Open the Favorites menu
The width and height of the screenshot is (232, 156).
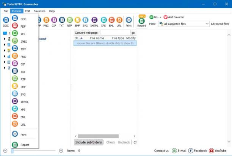click(x=39, y=11)
